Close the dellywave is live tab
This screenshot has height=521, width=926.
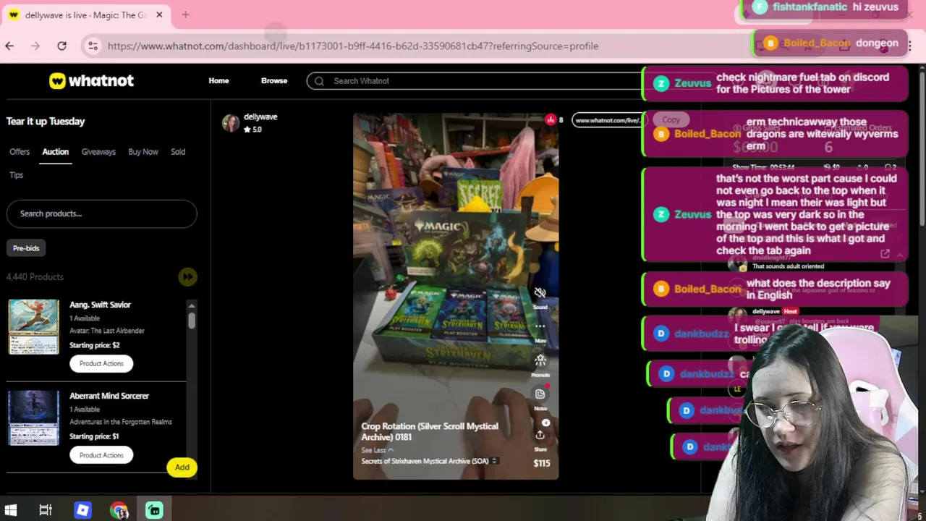(x=159, y=14)
